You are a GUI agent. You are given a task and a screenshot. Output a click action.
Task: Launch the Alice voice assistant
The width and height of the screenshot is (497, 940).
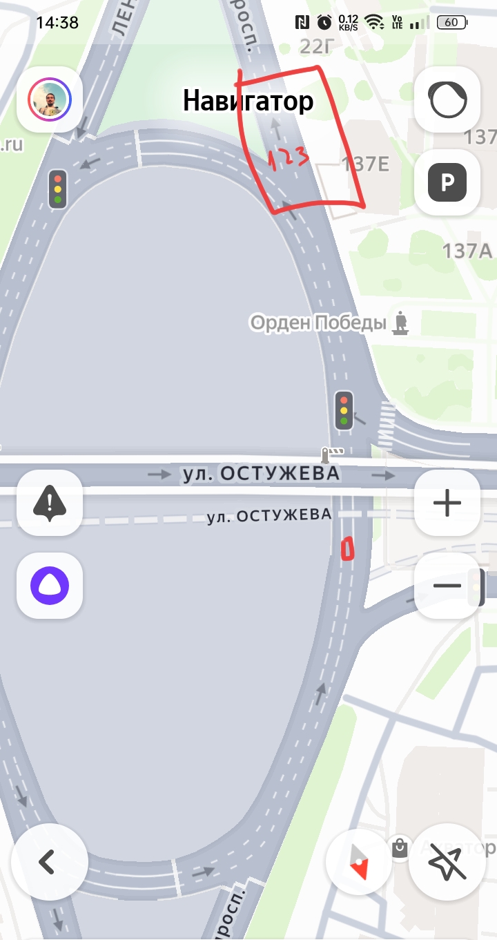[50, 586]
